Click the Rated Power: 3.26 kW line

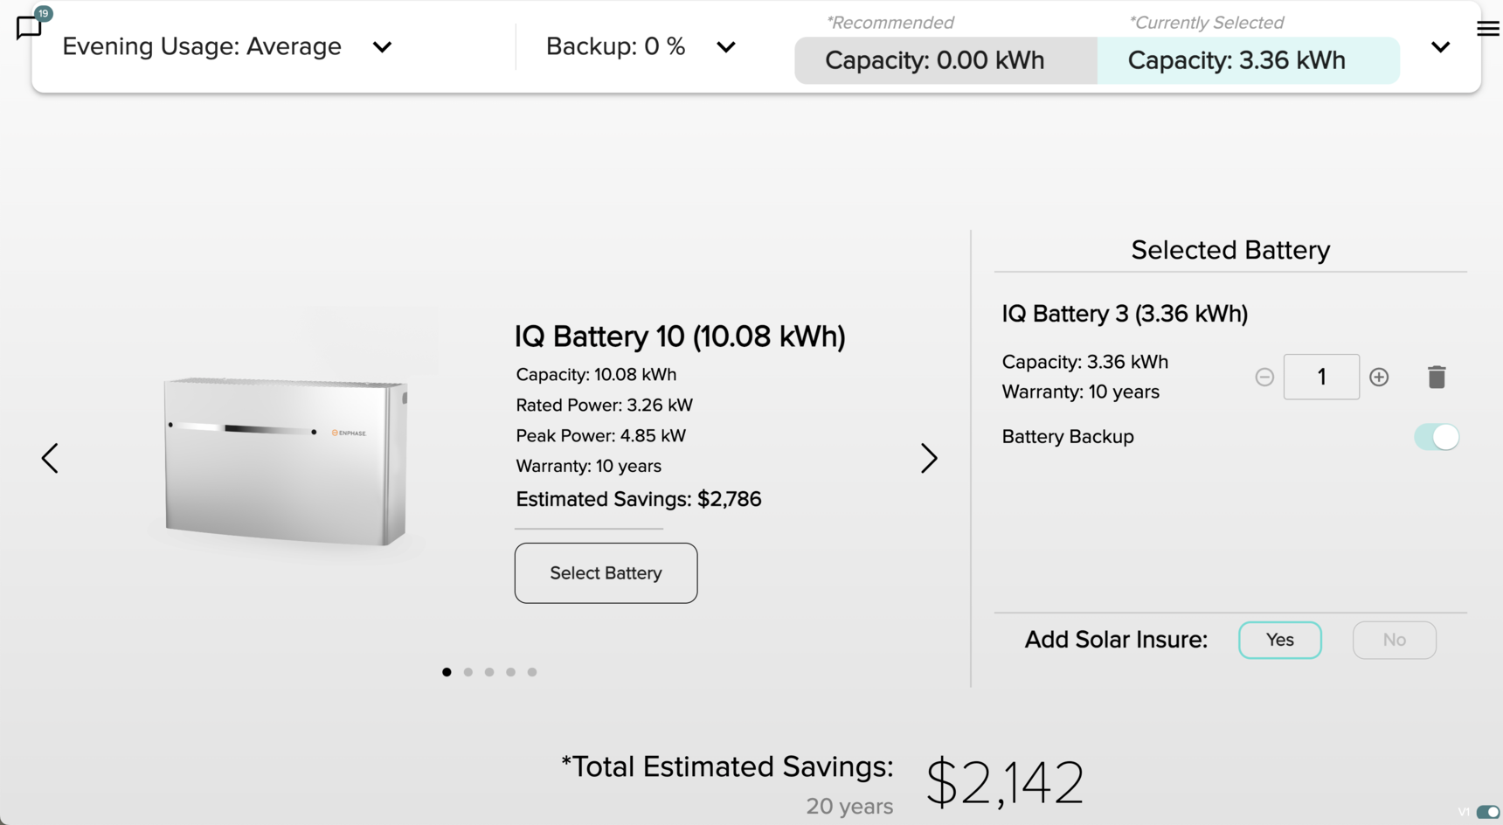(x=604, y=405)
